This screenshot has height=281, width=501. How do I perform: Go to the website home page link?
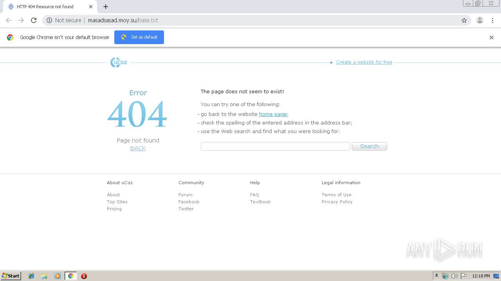273,114
